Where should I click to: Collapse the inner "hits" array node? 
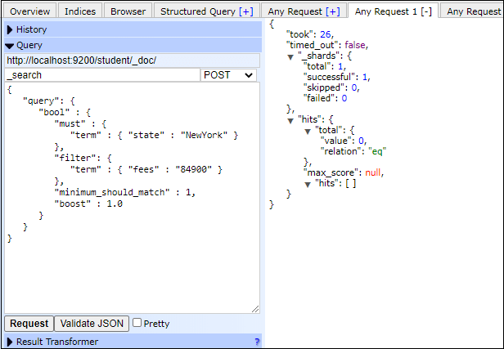click(308, 185)
